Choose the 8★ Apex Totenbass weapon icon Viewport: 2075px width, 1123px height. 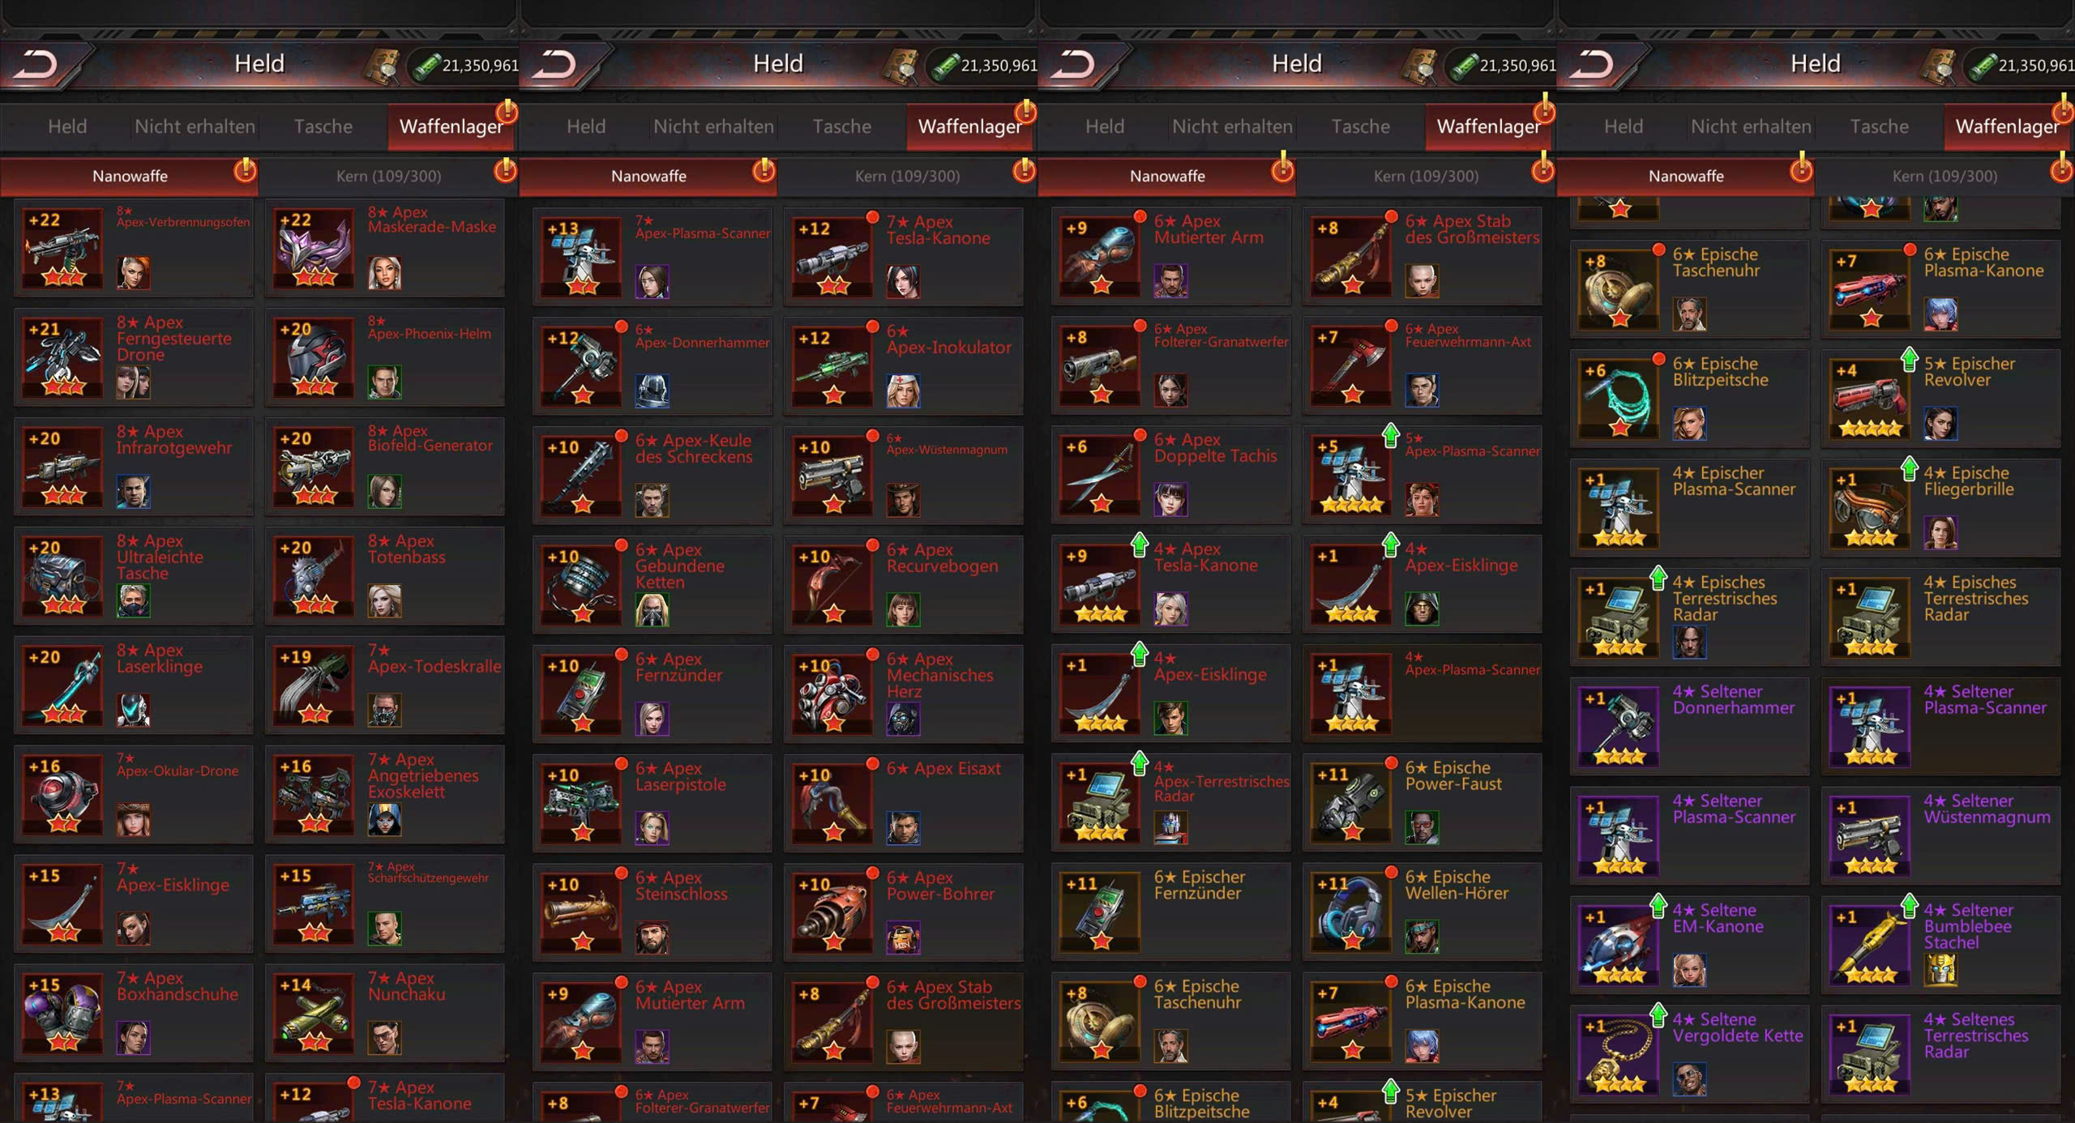click(x=314, y=576)
